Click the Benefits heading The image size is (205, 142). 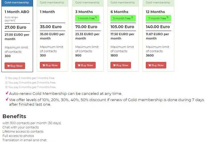pyautogui.click(x=14, y=116)
